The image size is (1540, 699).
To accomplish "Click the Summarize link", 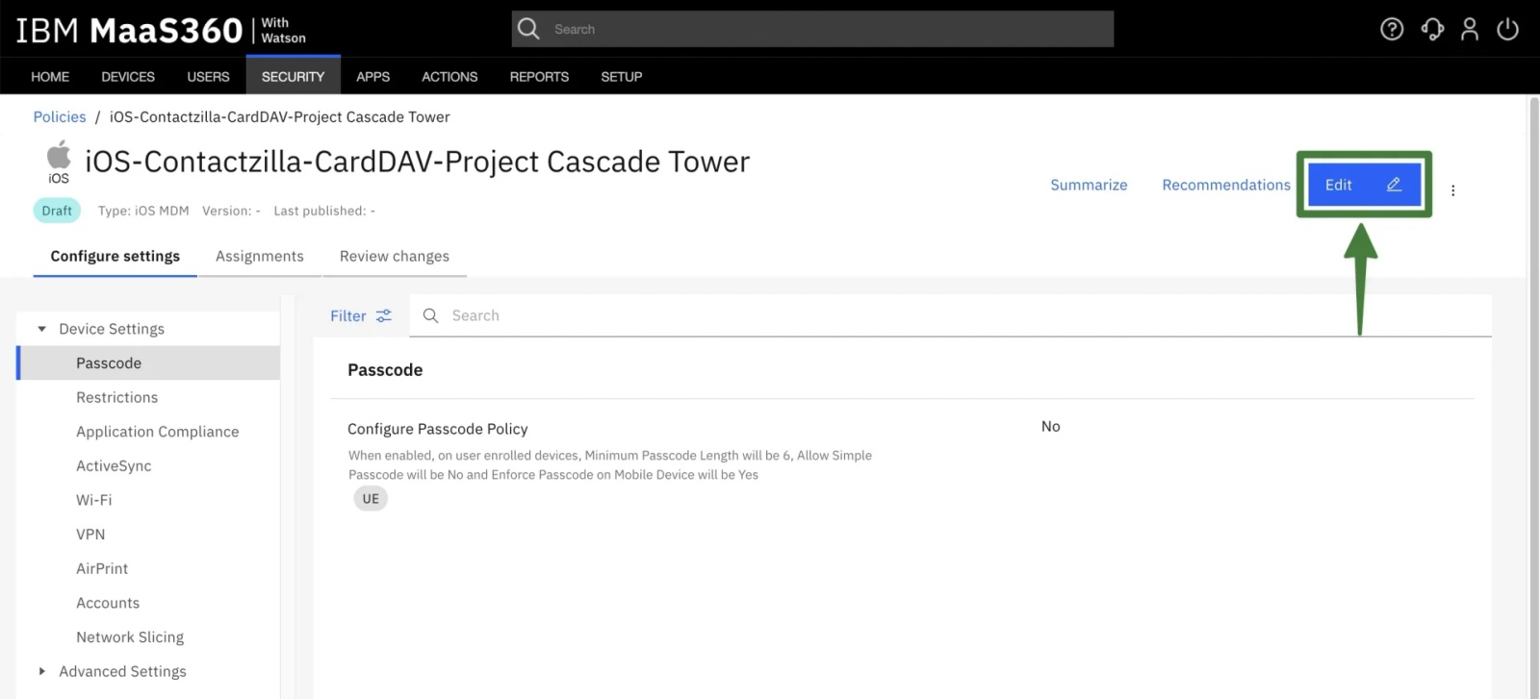I will (x=1089, y=185).
